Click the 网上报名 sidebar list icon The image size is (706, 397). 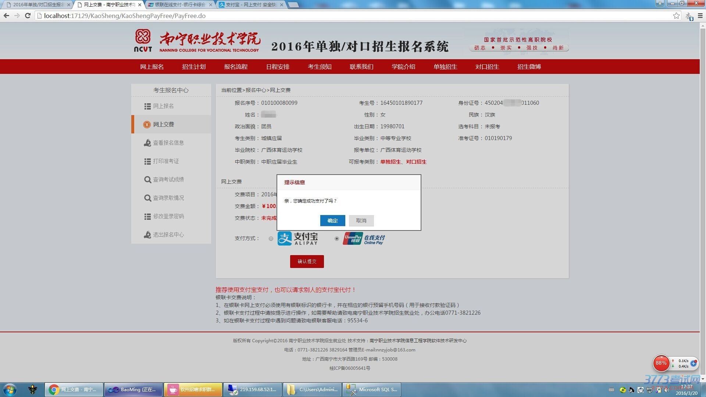coord(147,106)
